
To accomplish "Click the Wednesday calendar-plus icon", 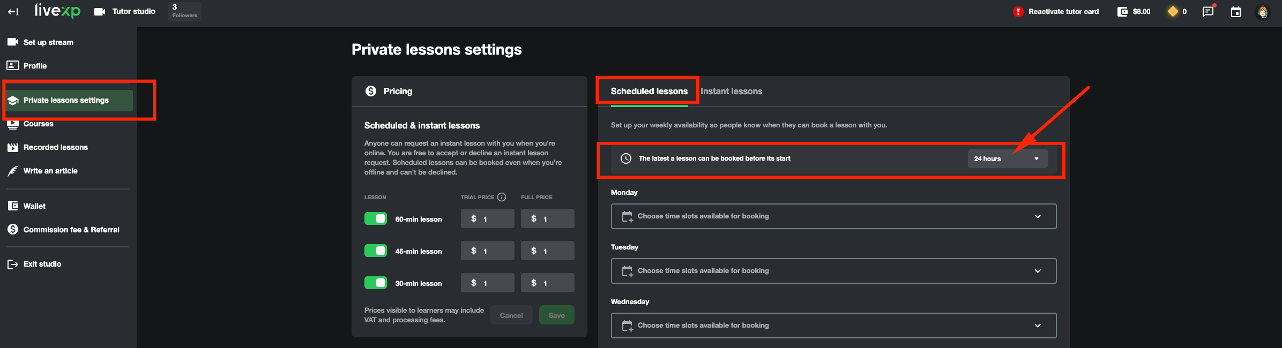I will [x=627, y=326].
